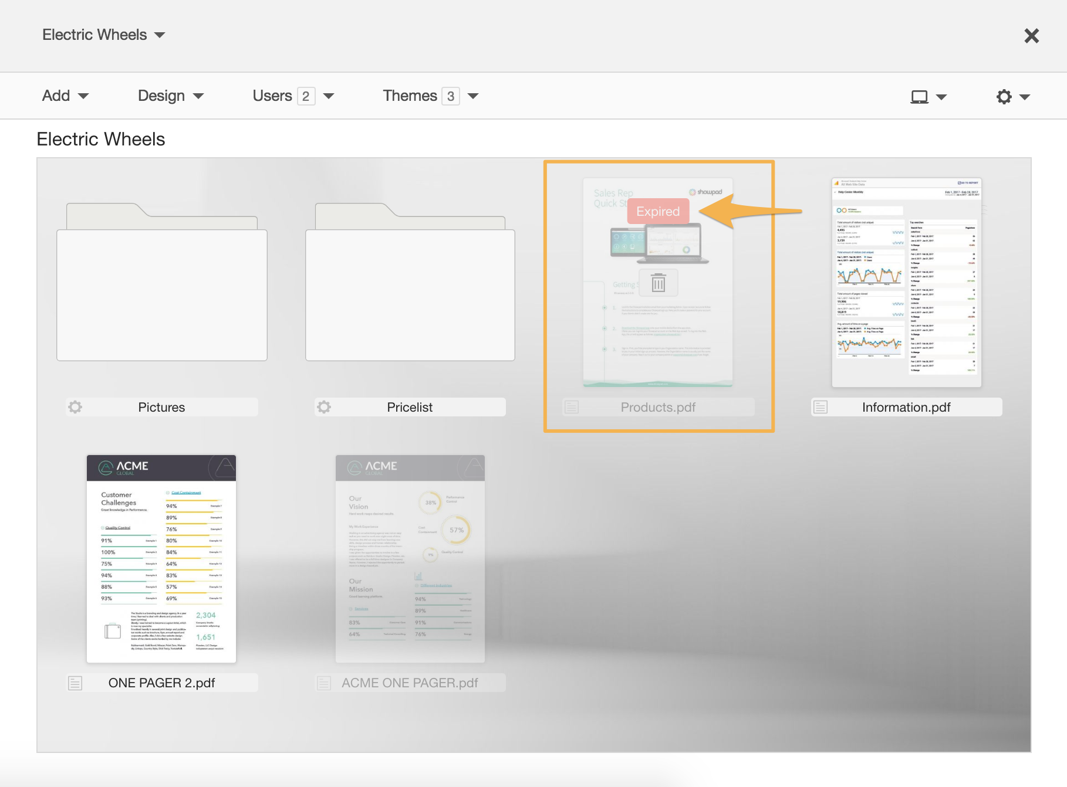This screenshot has height=787, width=1067.
Task: Open the settings gear in the toolbar
Action: coord(1004,97)
